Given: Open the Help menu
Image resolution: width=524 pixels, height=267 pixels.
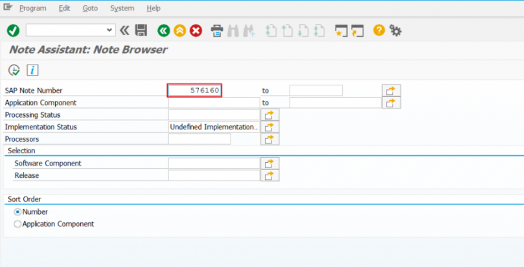Looking at the screenshot, I should click(154, 8).
